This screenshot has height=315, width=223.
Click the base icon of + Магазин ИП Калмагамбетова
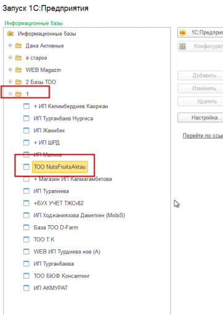pos(26,179)
